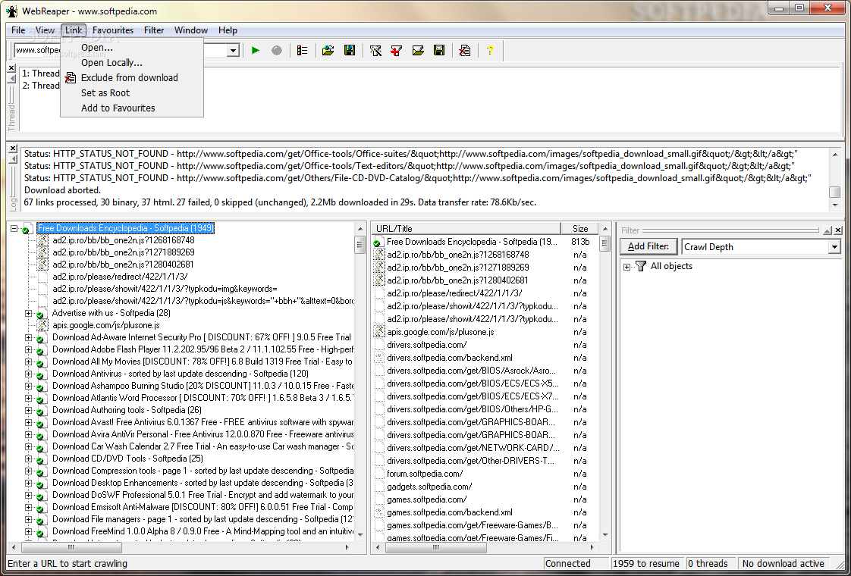Close the Thread pane with its X
The image size is (851, 576).
[11, 67]
